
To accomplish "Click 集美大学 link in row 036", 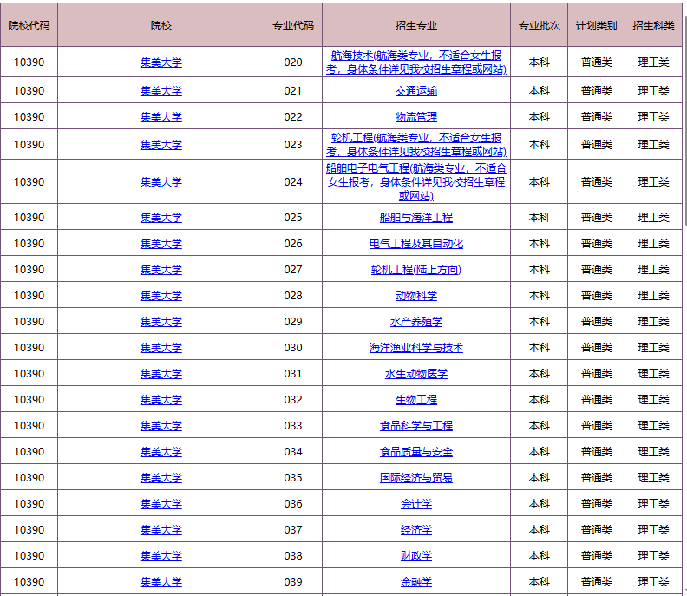I will pyautogui.click(x=160, y=503).
